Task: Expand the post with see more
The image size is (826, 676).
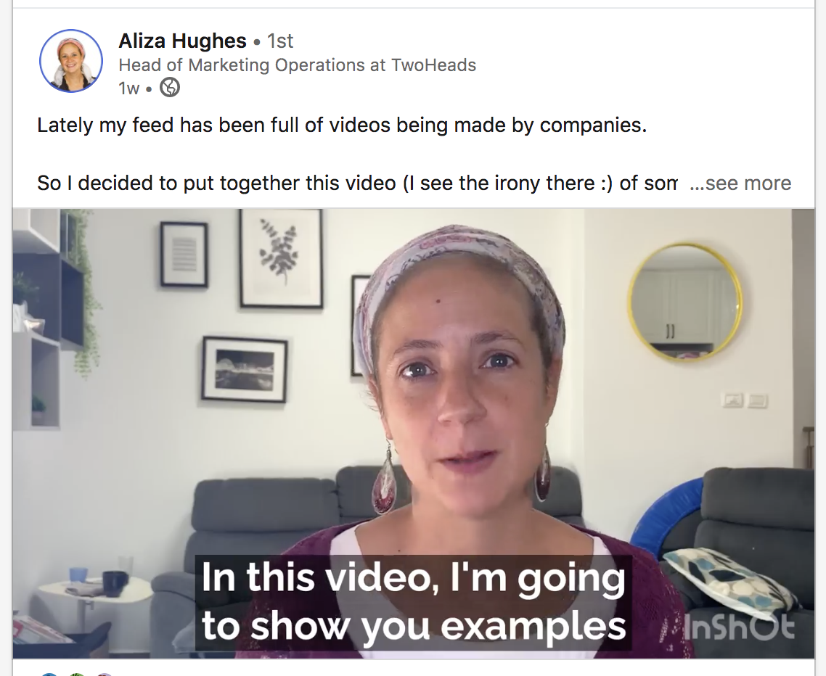Action: pos(740,183)
